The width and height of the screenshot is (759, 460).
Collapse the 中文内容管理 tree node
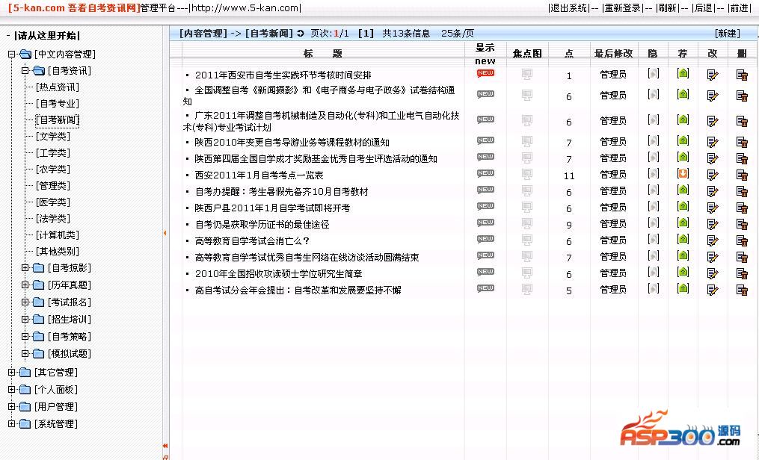[12, 54]
